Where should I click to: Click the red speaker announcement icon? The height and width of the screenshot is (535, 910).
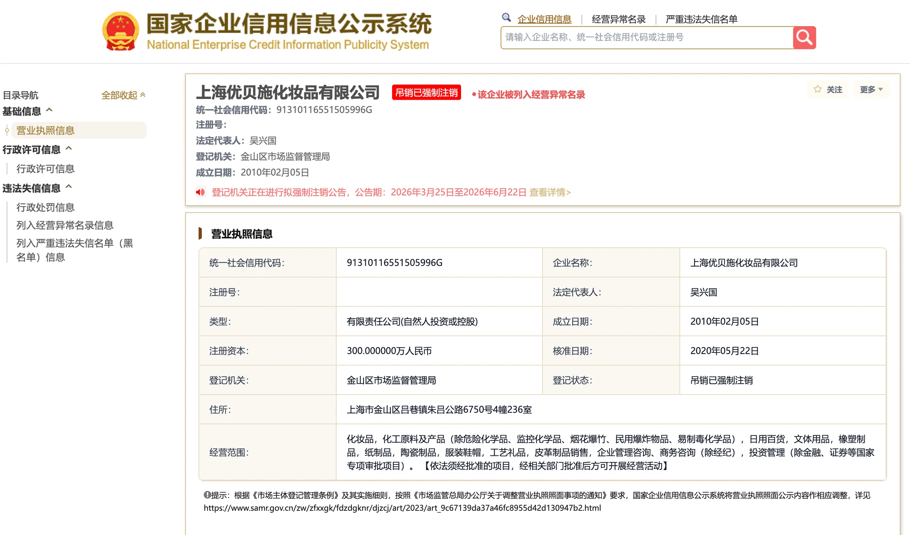200,192
